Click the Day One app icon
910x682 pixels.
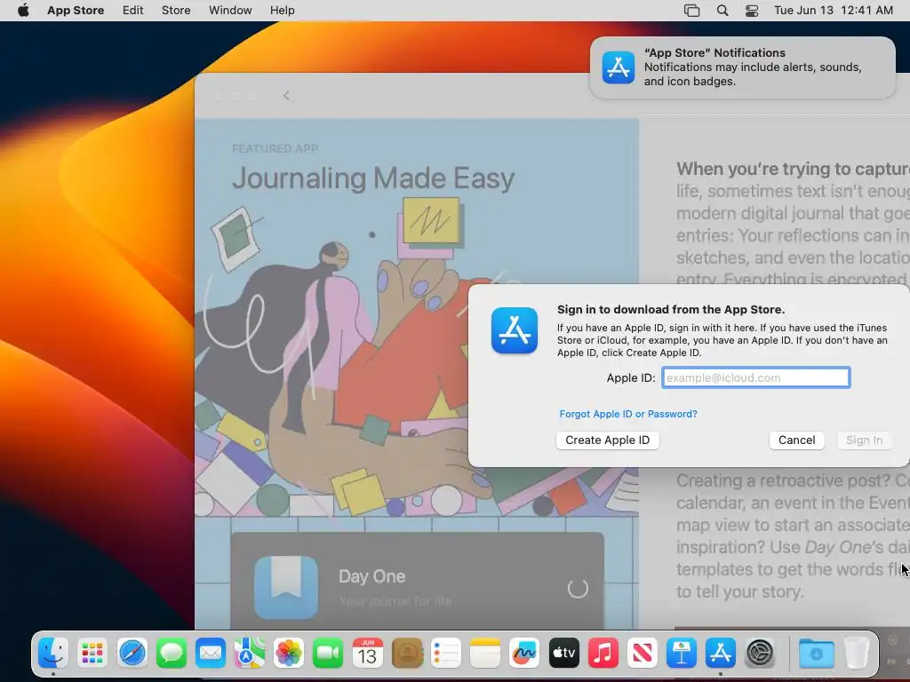click(x=286, y=588)
